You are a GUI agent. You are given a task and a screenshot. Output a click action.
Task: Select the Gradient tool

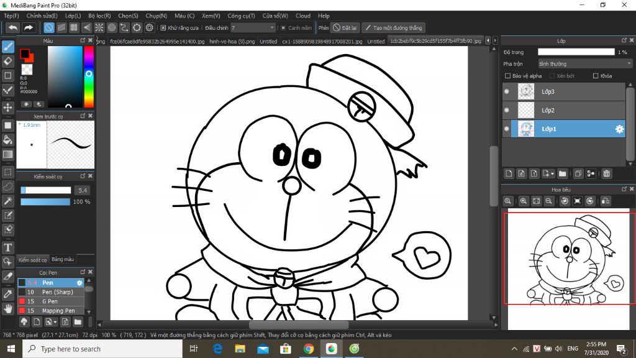tap(7, 154)
